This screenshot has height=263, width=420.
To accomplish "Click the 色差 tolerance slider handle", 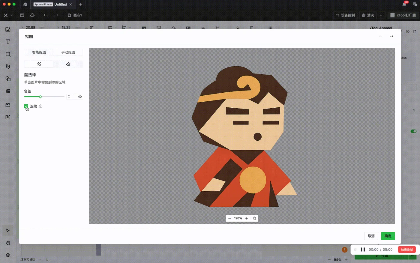I will (x=40, y=97).
